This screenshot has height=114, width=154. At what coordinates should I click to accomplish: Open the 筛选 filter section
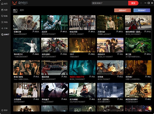5,22
